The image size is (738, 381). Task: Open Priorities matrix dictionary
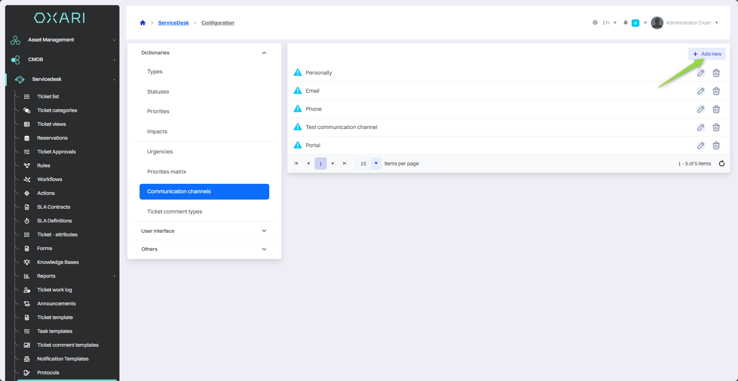(x=167, y=172)
